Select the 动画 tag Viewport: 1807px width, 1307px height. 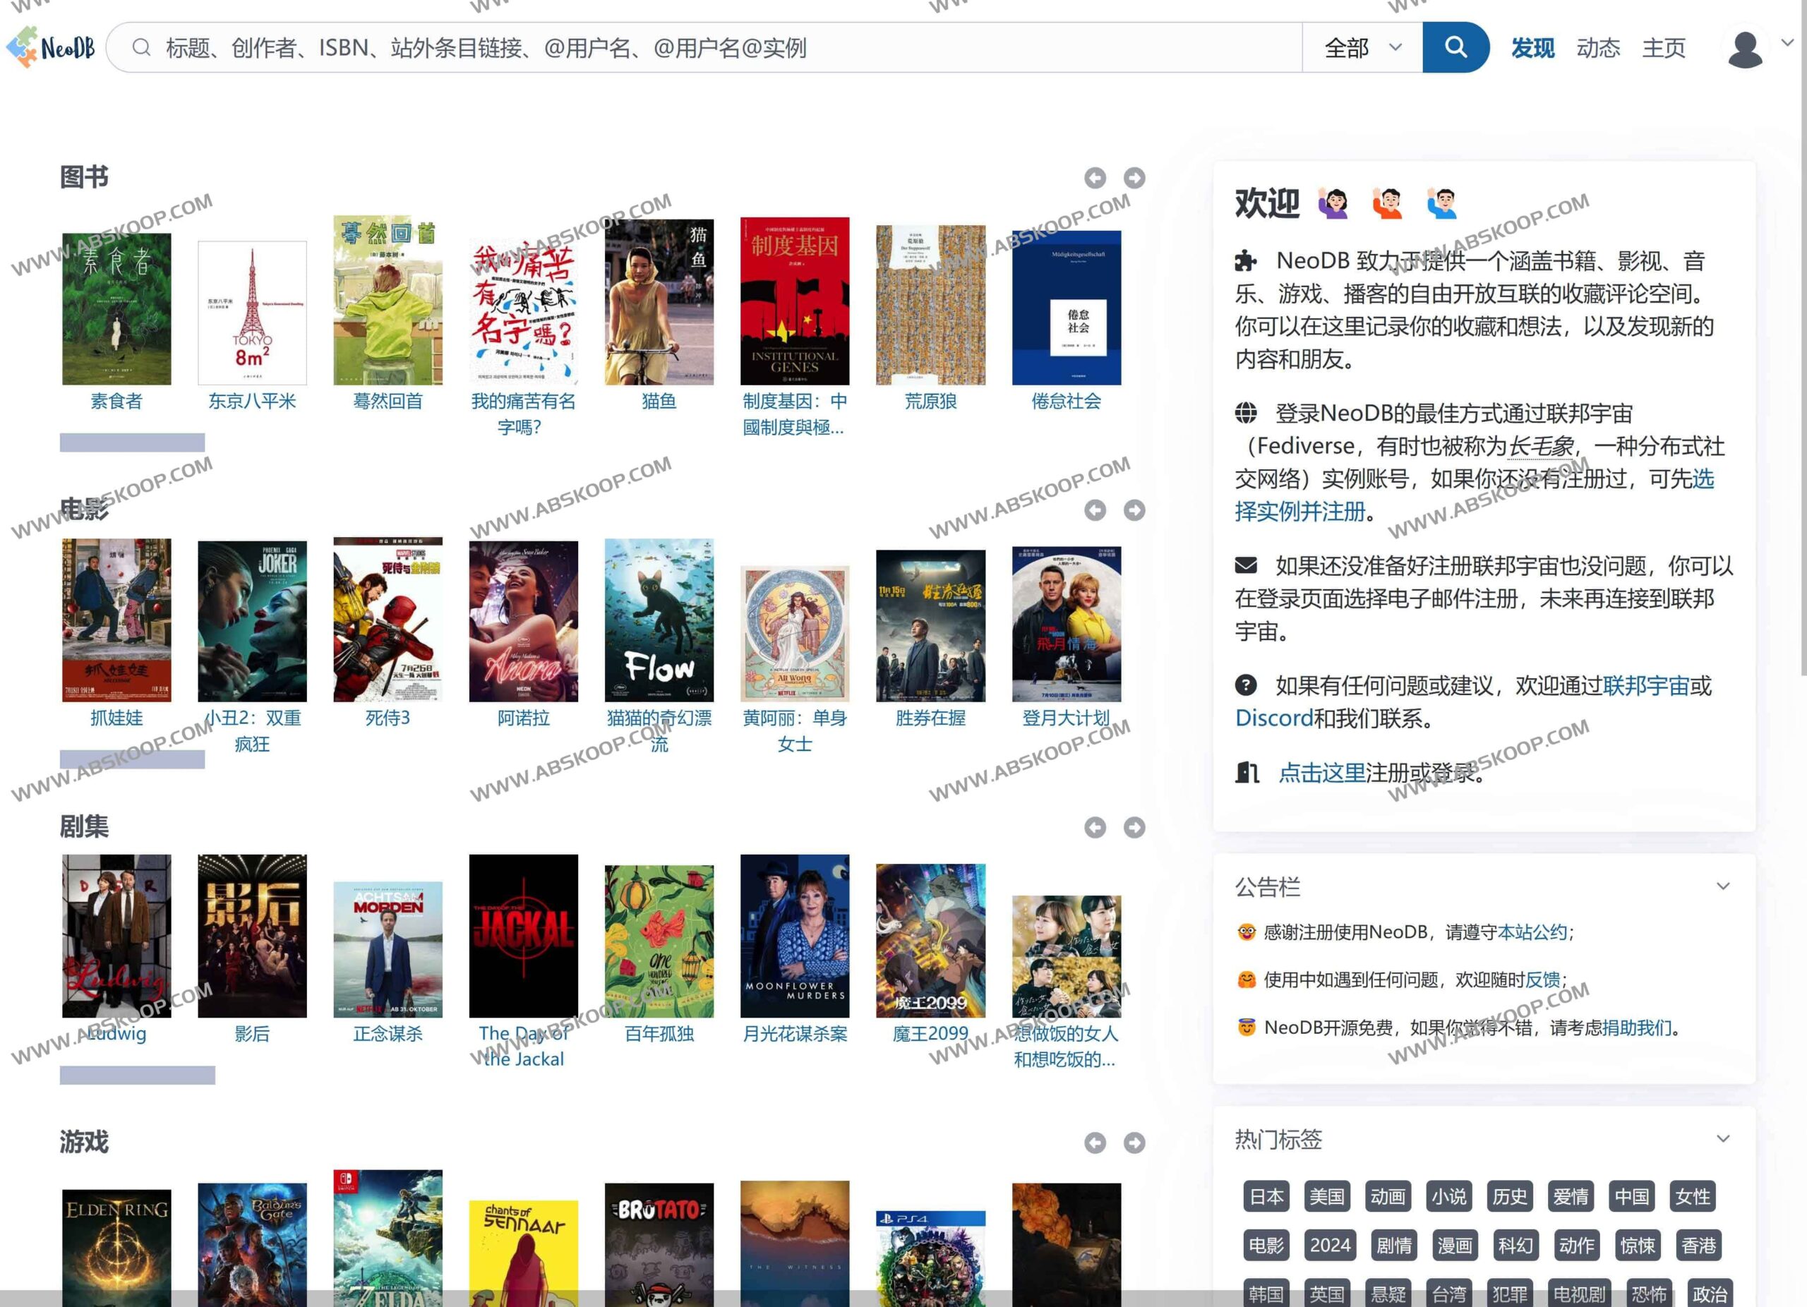1387,1196
